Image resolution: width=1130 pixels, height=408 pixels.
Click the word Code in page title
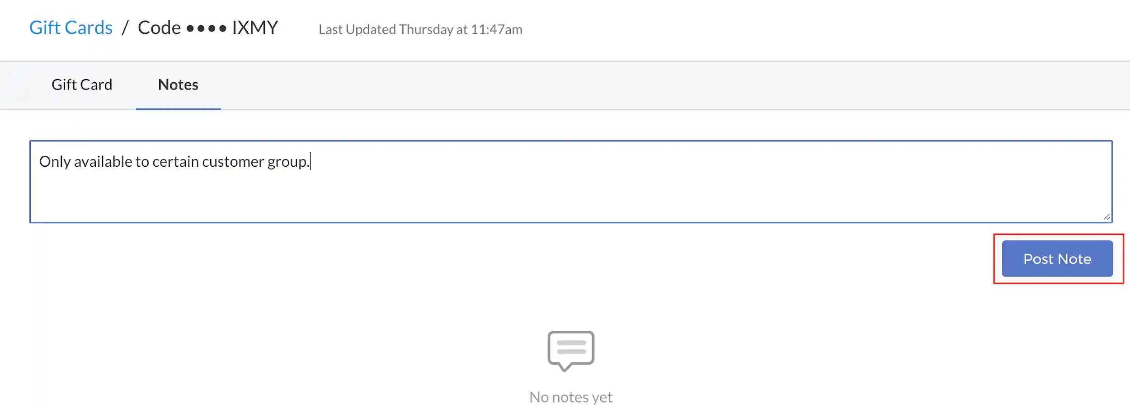point(160,28)
